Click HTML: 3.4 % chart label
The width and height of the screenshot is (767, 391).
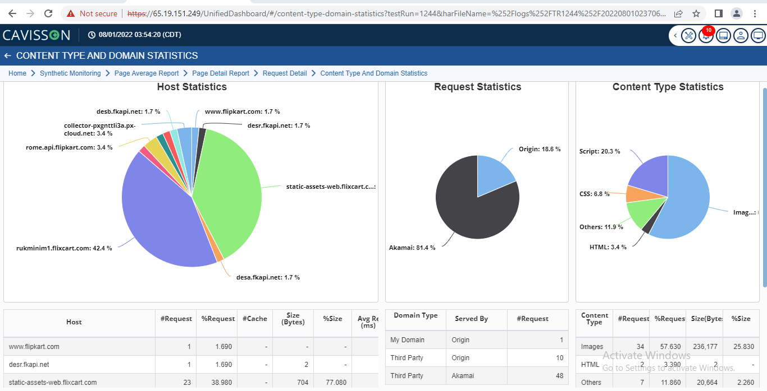tap(608, 247)
